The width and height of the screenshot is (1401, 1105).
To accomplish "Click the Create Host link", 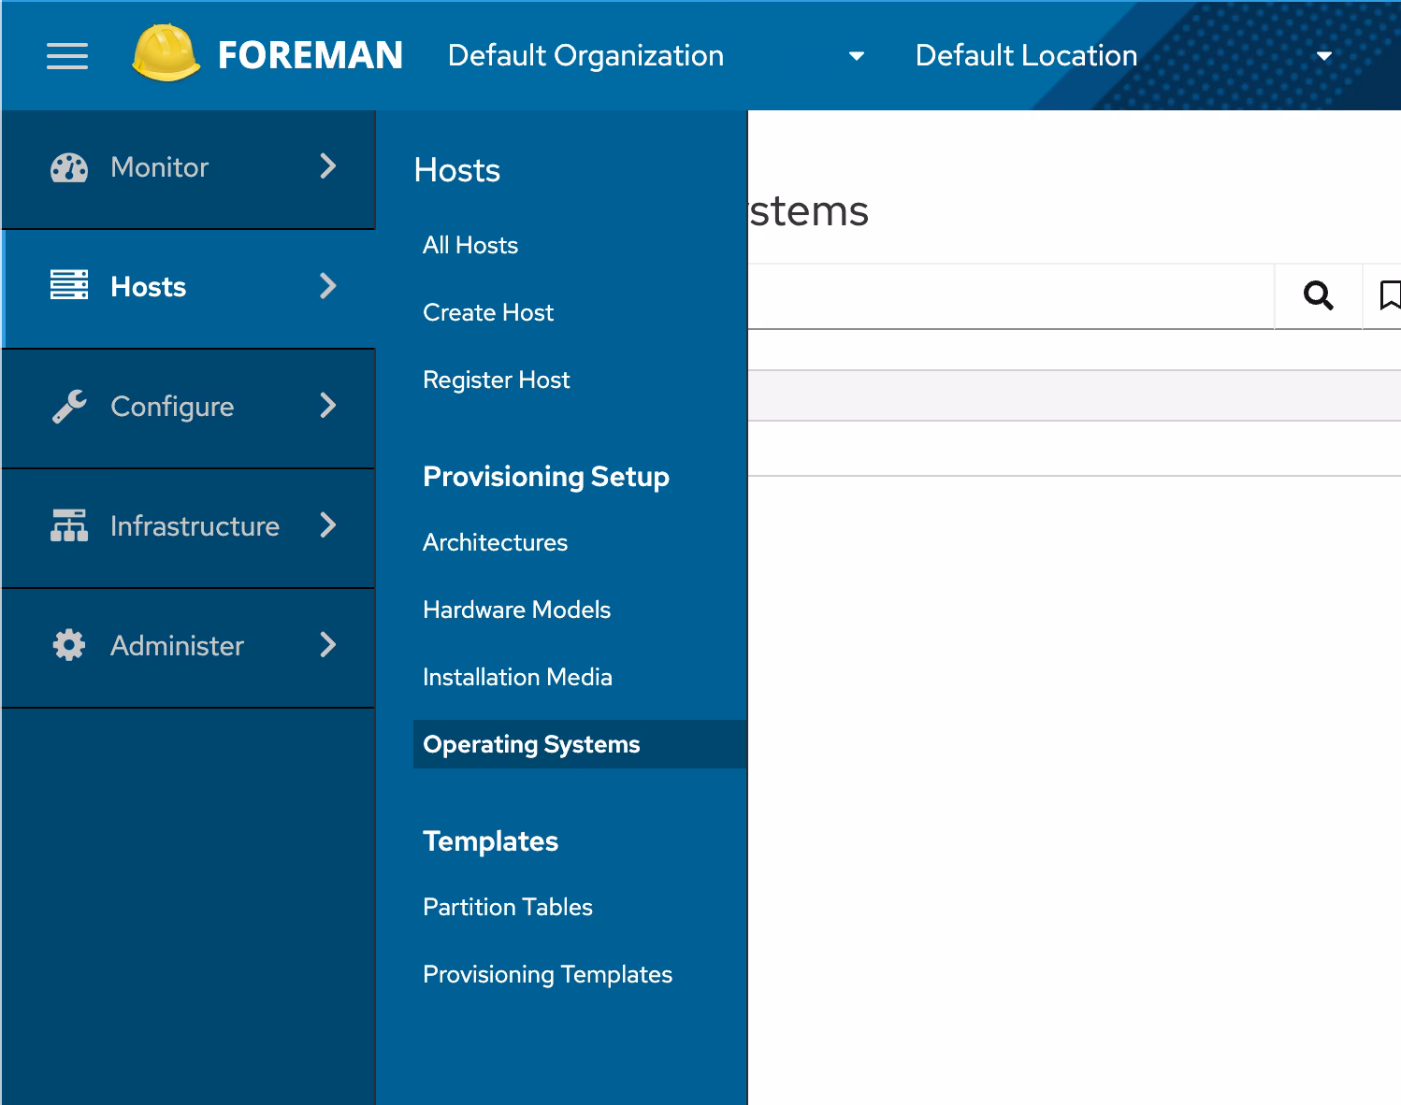I will coord(487,312).
